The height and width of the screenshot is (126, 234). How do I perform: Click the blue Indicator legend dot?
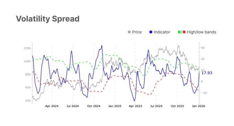(150, 32)
